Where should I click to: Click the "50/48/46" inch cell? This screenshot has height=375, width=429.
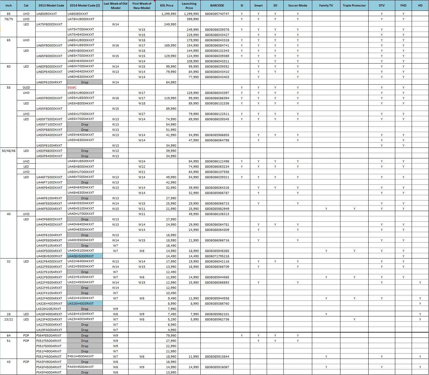click(9, 151)
